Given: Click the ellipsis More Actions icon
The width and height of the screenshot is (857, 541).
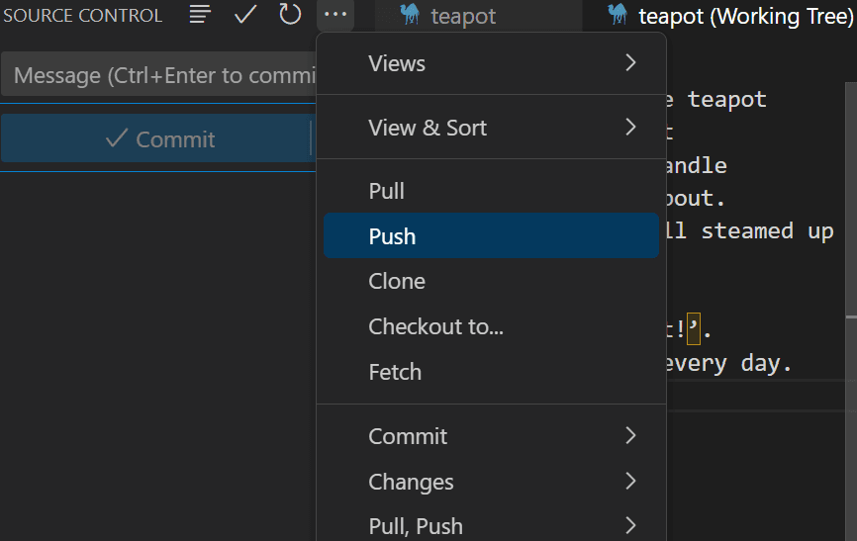Looking at the screenshot, I should pos(336,15).
